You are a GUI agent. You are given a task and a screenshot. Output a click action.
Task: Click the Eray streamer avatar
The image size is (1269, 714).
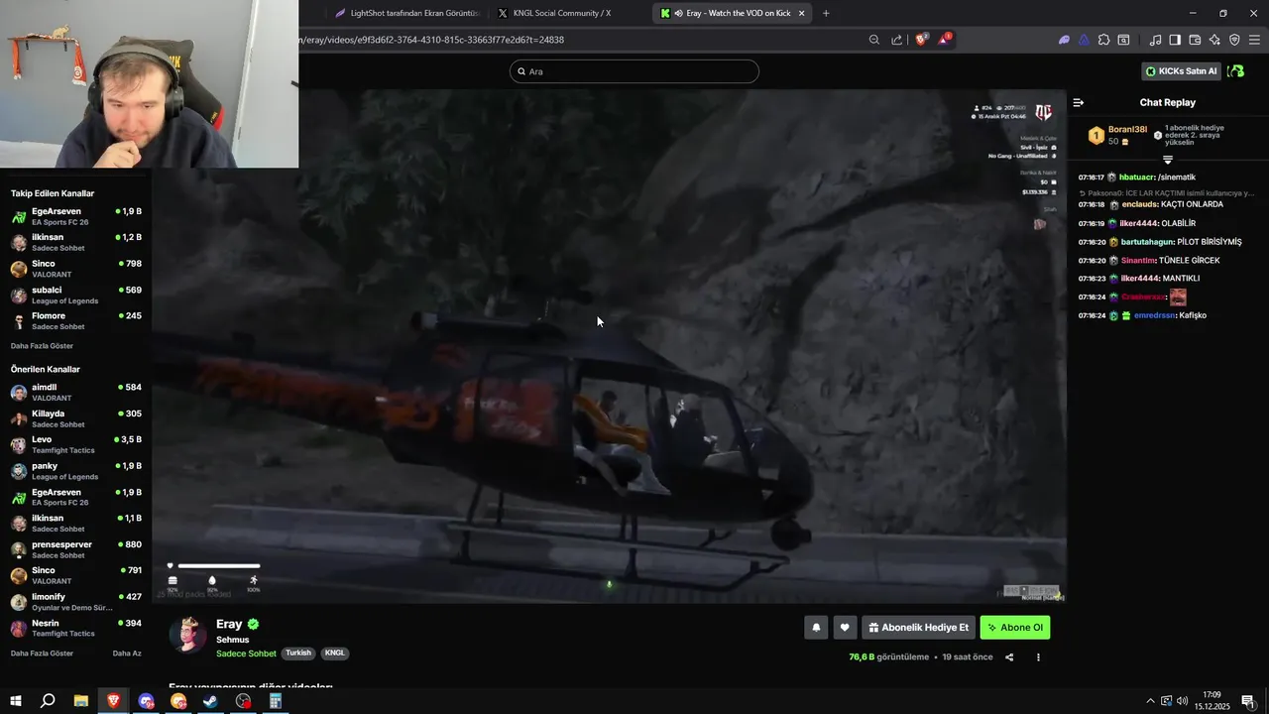[188, 635]
